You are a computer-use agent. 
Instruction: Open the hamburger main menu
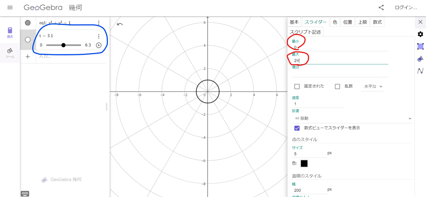[x=10, y=7]
